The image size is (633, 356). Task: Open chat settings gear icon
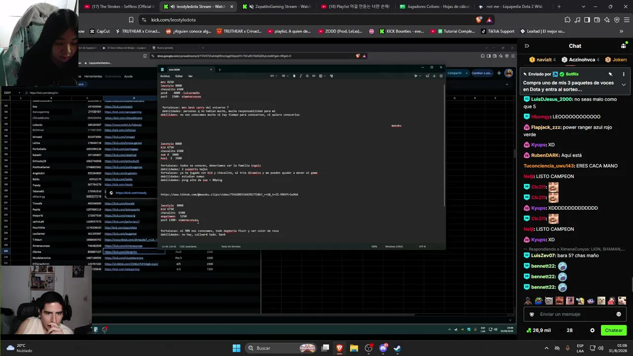pyautogui.click(x=592, y=330)
